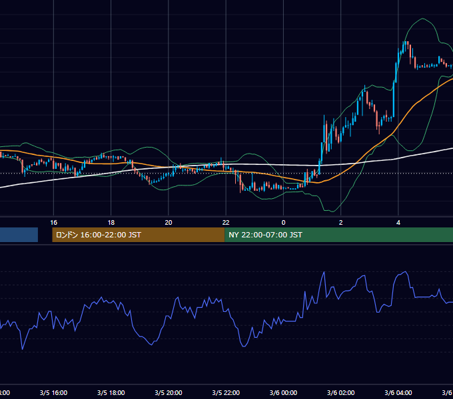
Task: Select the NY 22:00-07:00 JST session bar
Action: coord(339,235)
